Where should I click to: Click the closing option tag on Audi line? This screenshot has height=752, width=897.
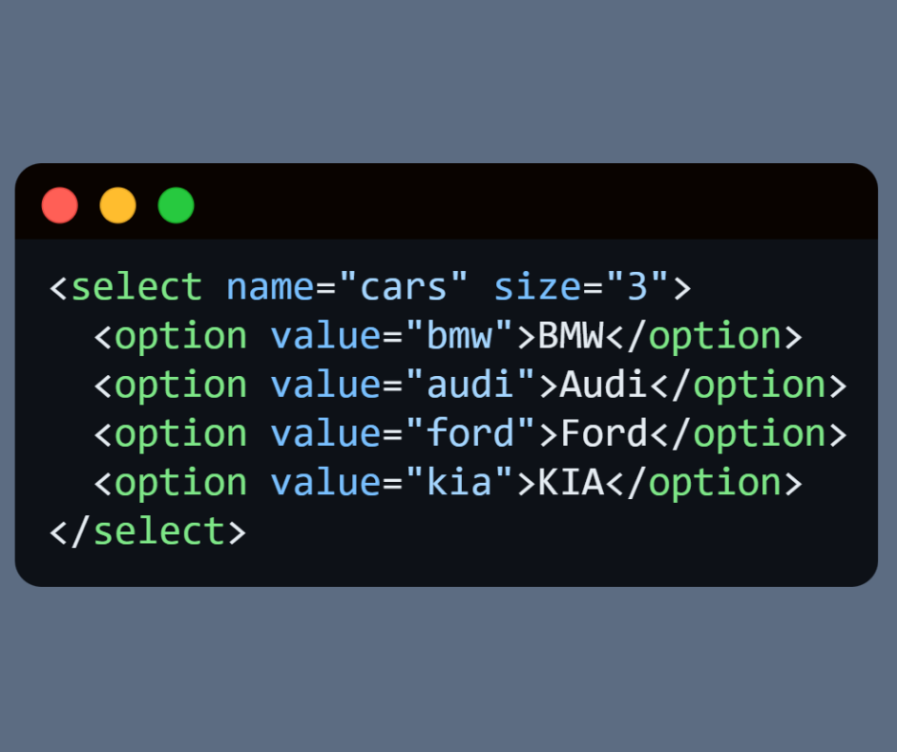[x=760, y=385]
